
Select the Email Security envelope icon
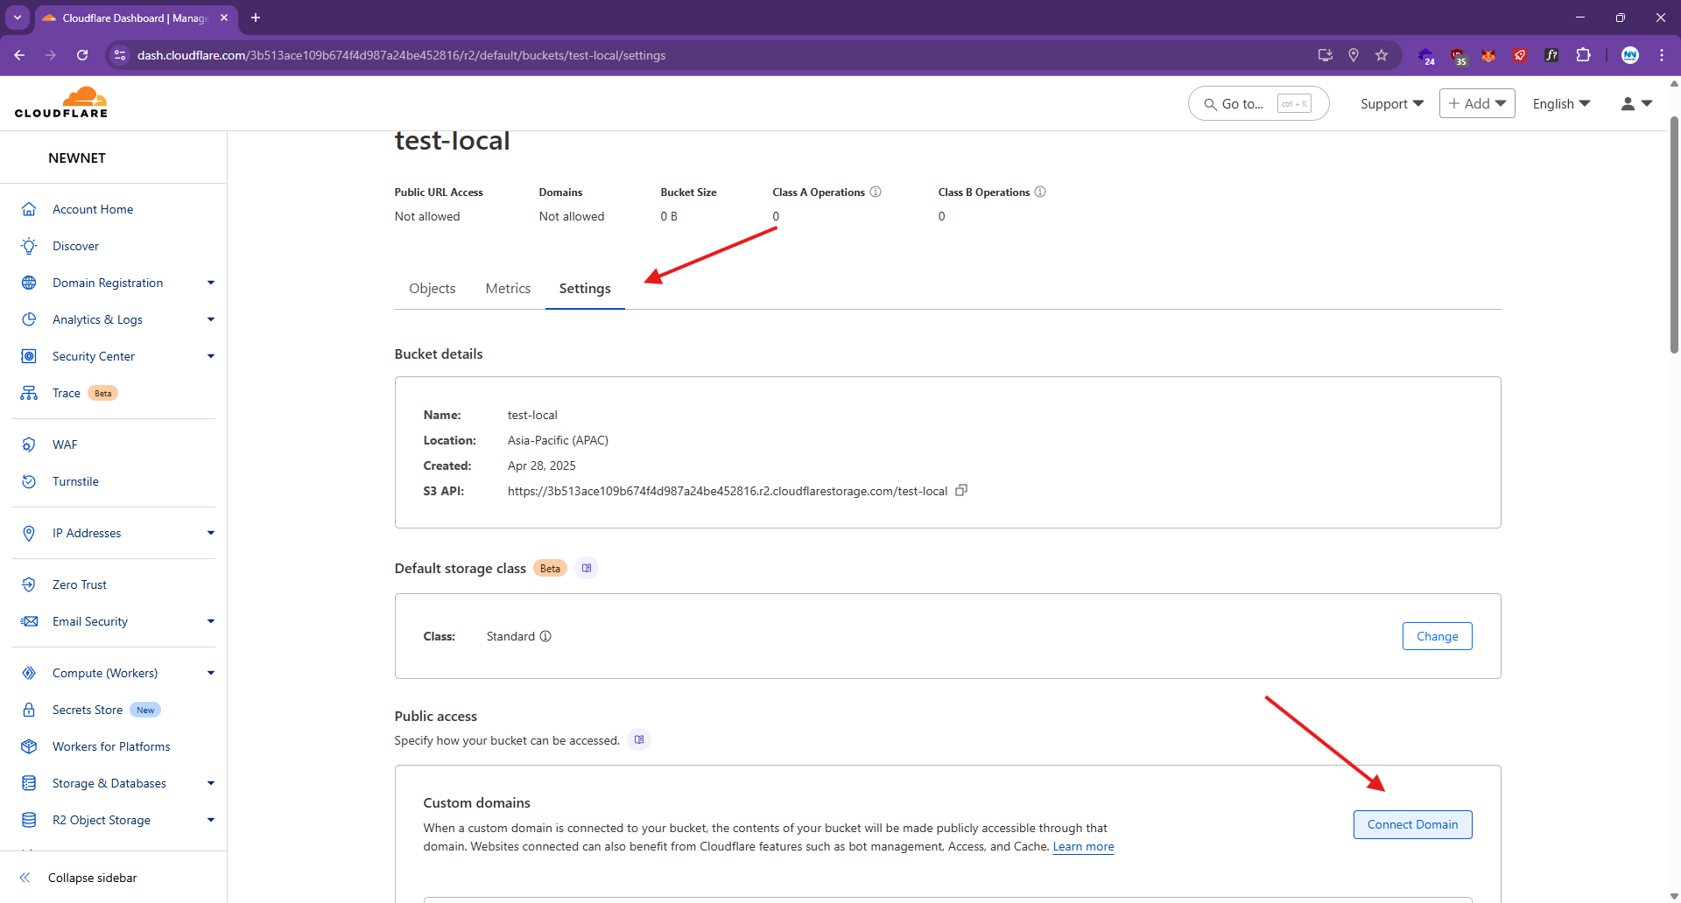tap(29, 621)
